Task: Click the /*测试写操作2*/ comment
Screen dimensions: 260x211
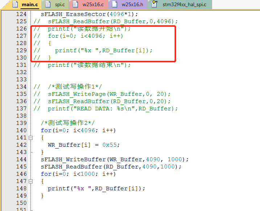Action: point(68,123)
